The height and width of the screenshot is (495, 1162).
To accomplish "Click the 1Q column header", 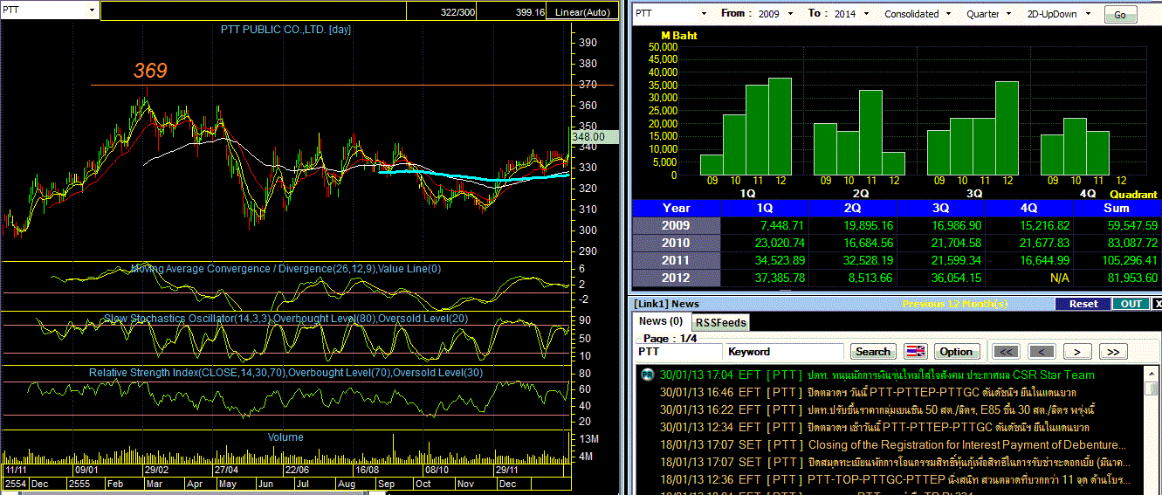I will point(765,208).
